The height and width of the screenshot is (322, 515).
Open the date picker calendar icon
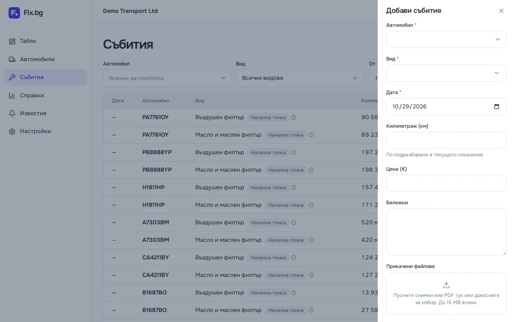point(497,107)
